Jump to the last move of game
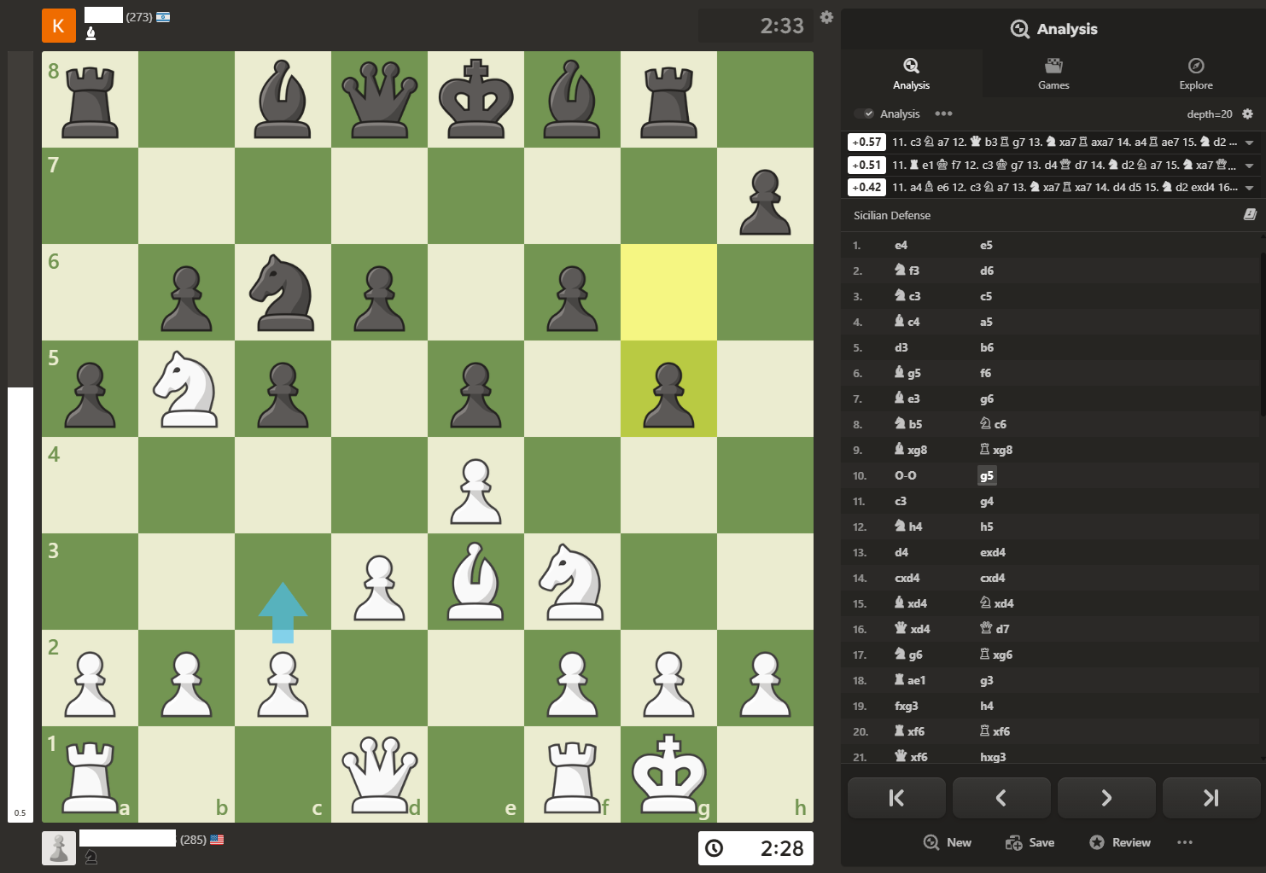1266x873 pixels. [x=1211, y=798]
